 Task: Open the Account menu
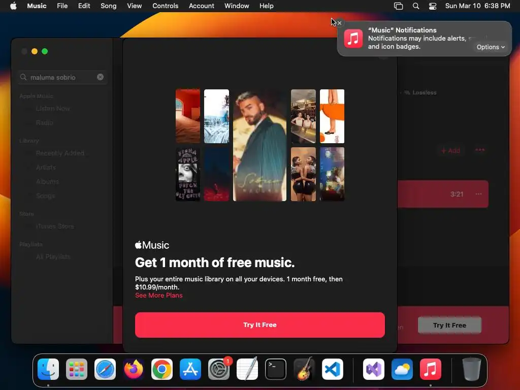[201, 6]
